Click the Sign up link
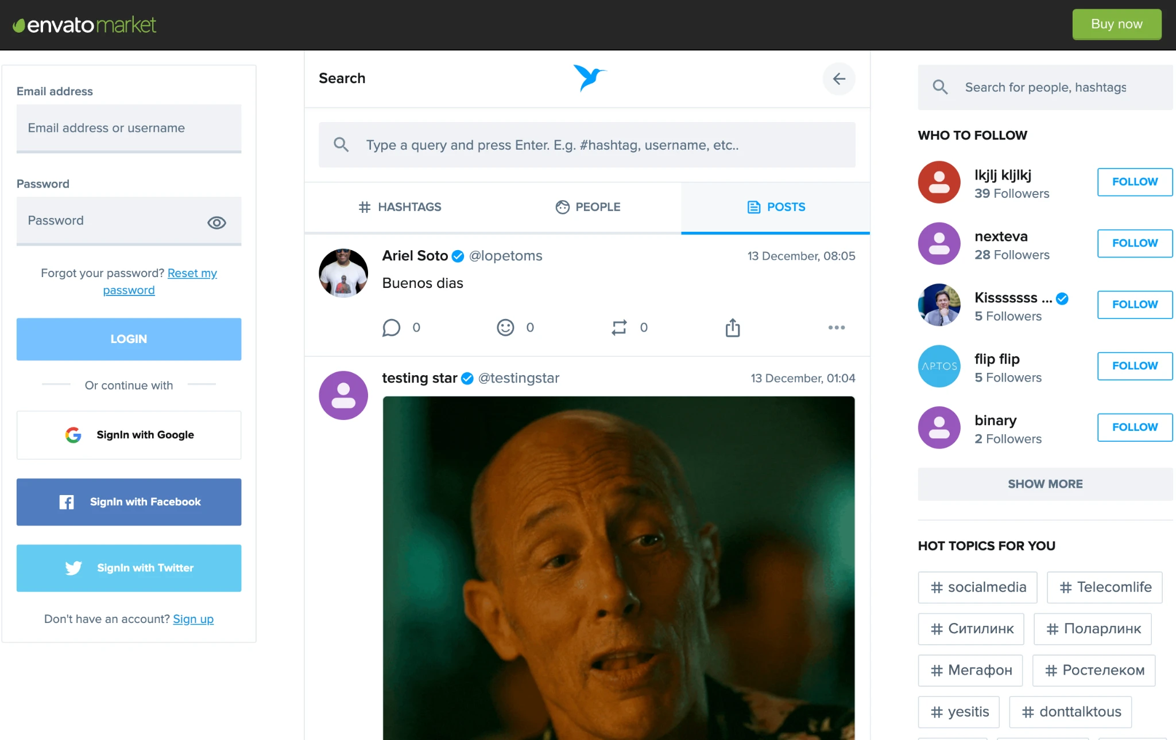Image resolution: width=1176 pixels, height=740 pixels. point(193,619)
